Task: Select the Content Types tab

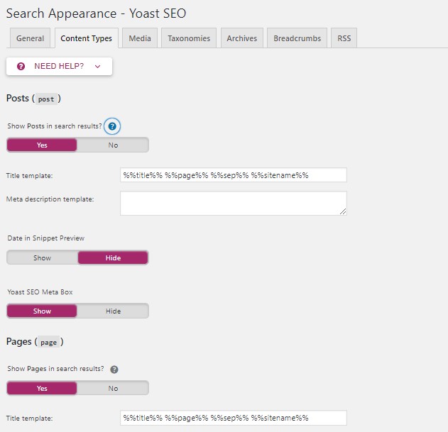Action: [87, 38]
